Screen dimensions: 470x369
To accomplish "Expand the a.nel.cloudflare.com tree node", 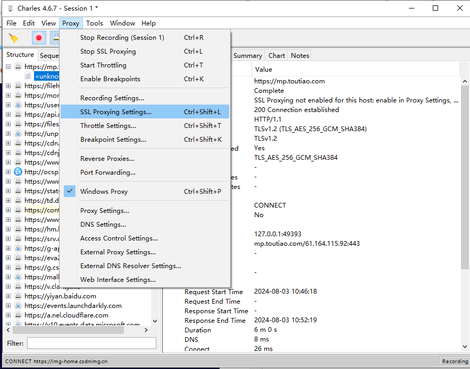I will 8,315.
